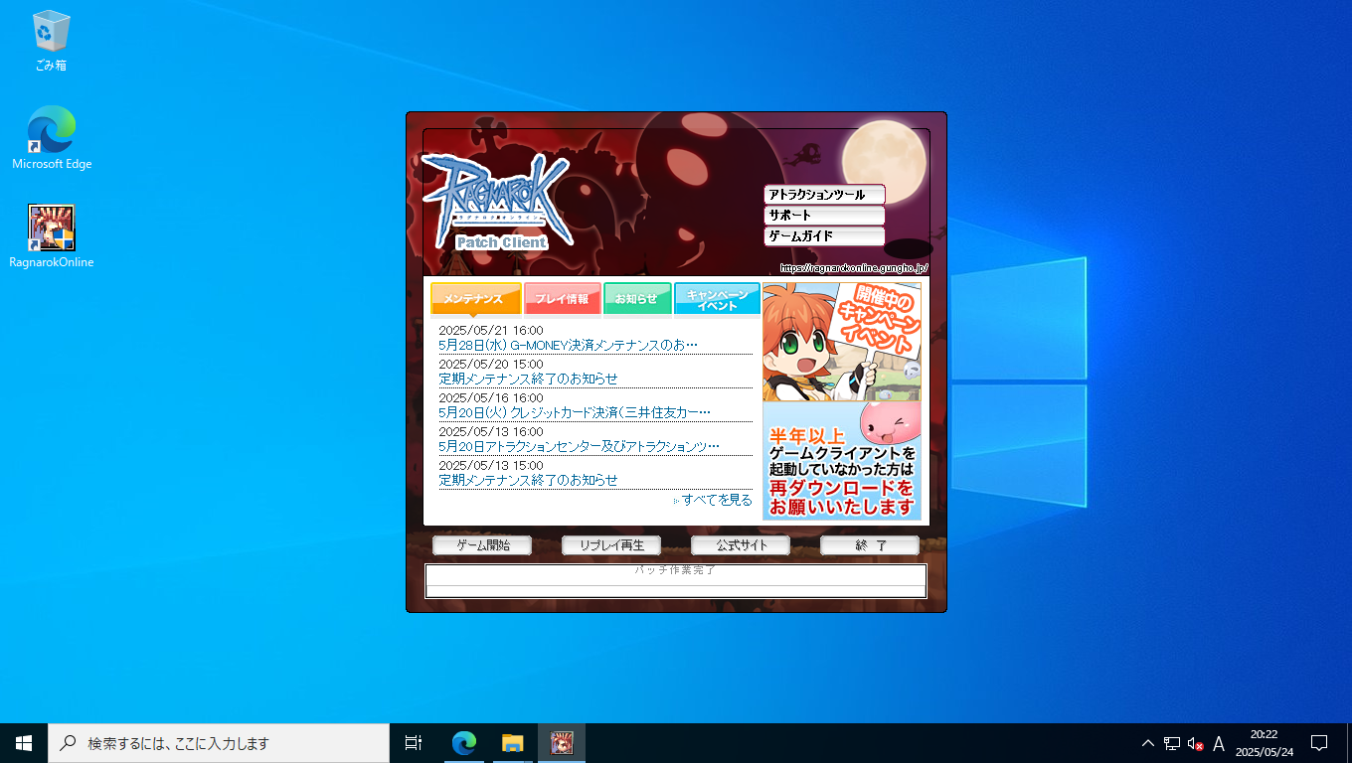
Task: Open the 5月20日(火) クレジットカード決済 notice
Action: pos(575,413)
